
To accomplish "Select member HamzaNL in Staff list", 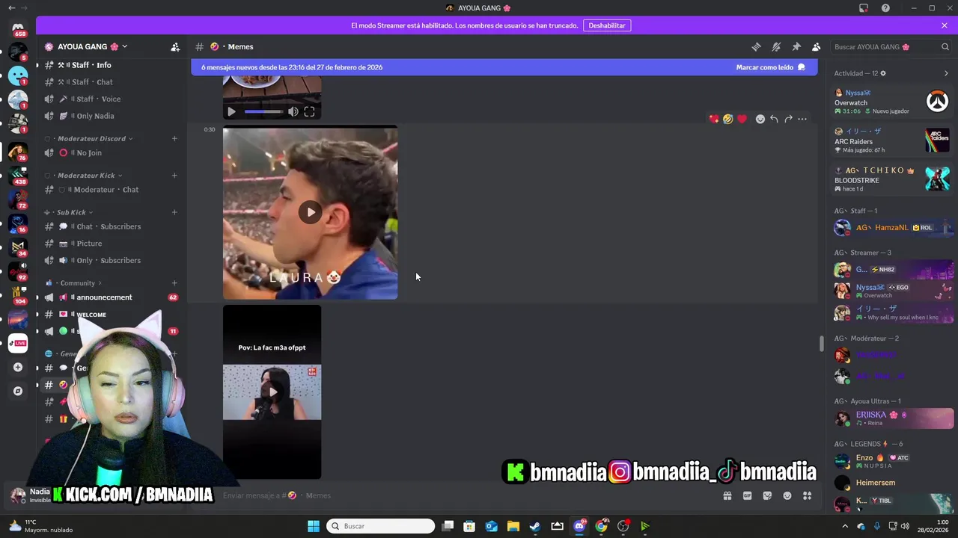I will coord(892,228).
